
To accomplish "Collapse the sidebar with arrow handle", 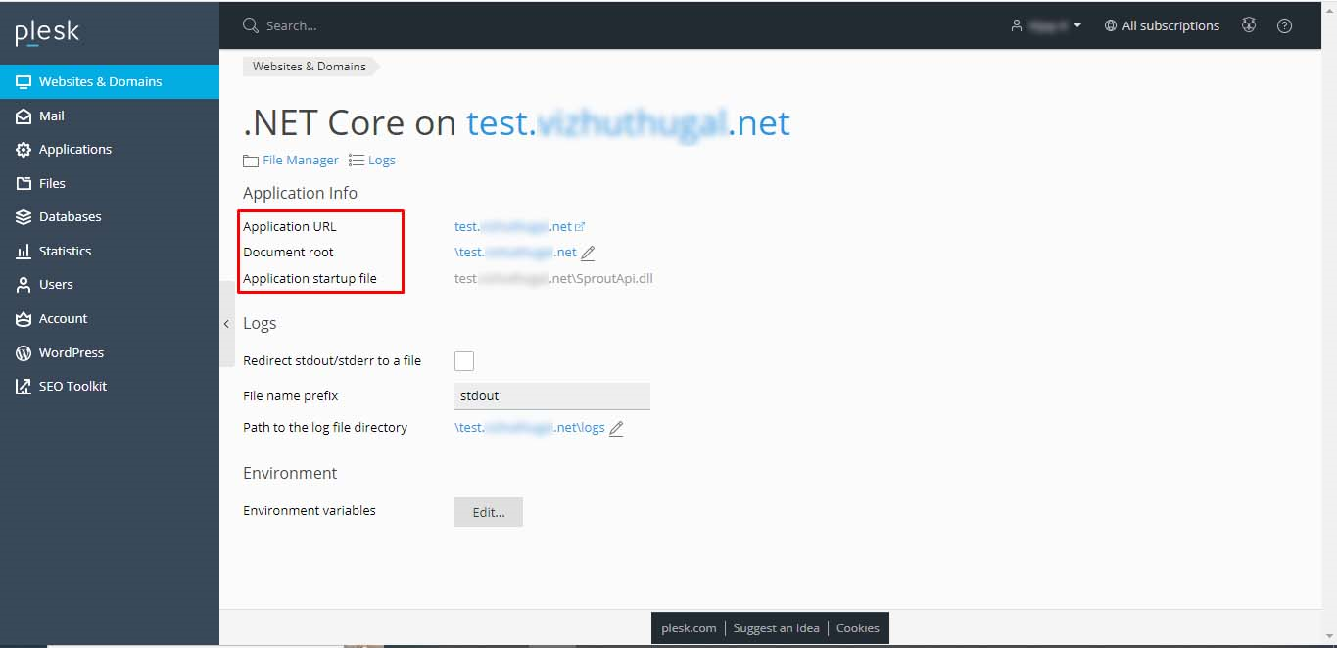I will tap(226, 324).
